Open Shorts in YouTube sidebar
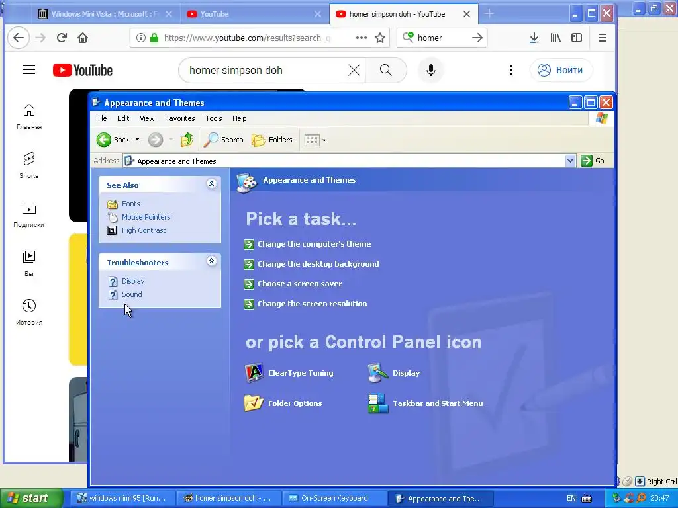 click(29, 165)
